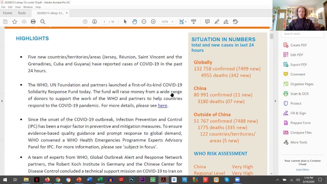Click '132 758 confirmed (7499 new)' text
Screen dimensions: 327x184
(x=227, y=69)
